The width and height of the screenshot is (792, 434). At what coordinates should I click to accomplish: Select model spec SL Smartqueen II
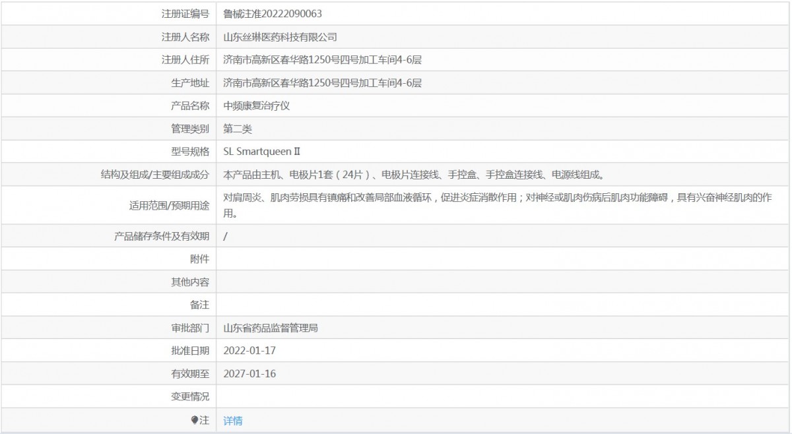pyautogui.click(x=262, y=152)
